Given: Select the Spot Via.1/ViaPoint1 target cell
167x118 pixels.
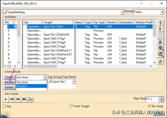Looking at the screenshot, I should click(57, 35).
